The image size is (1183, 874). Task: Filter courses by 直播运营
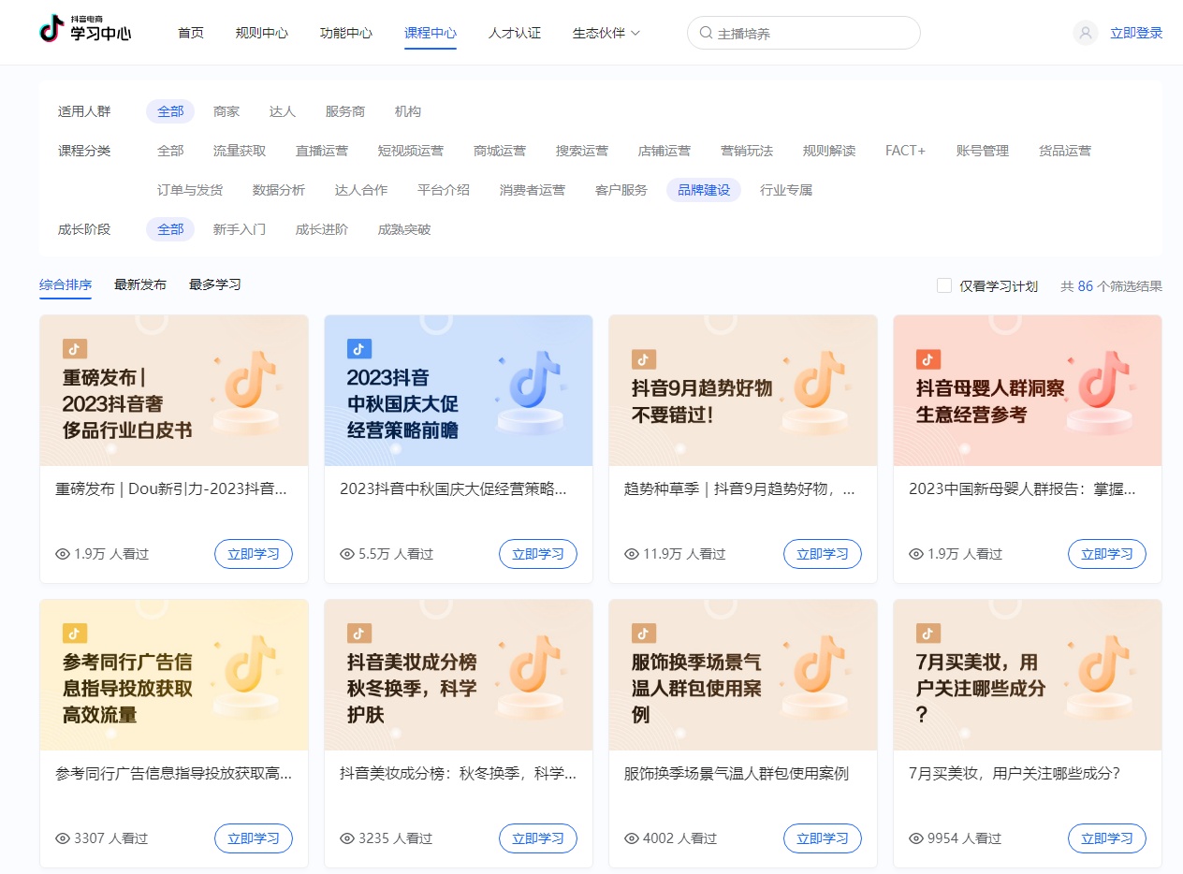pyautogui.click(x=322, y=151)
